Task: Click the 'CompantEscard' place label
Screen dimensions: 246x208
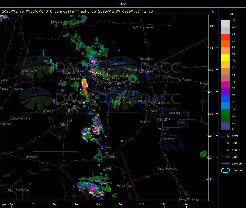Action: pyautogui.click(x=180, y=113)
